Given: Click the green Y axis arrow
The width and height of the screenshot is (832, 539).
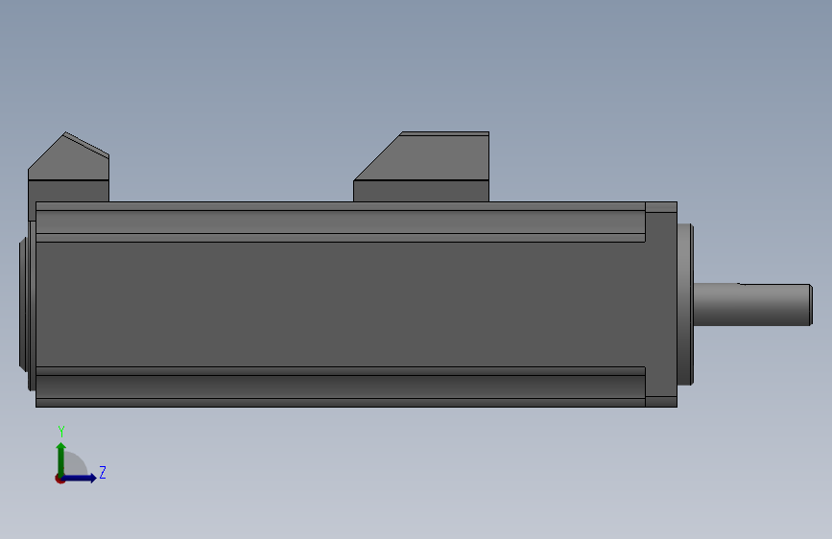Looking at the screenshot, I should click(61, 459).
